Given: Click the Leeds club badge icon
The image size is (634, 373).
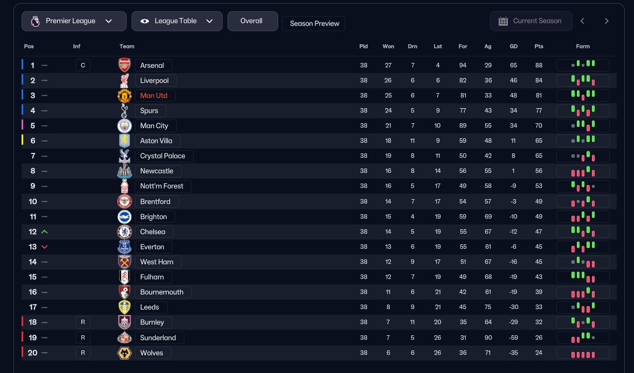Looking at the screenshot, I should 125,307.
